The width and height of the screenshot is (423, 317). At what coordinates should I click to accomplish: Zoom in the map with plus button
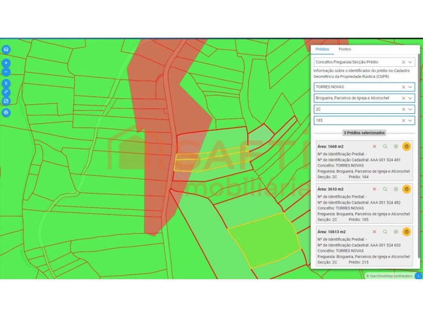click(x=6, y=63)
